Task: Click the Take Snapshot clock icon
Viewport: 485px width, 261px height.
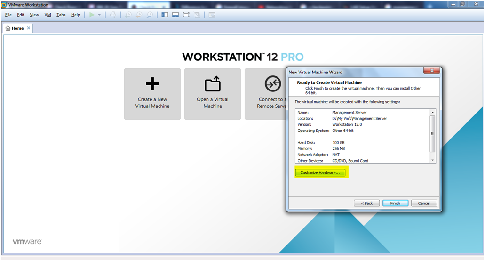Action: [128, 15]
